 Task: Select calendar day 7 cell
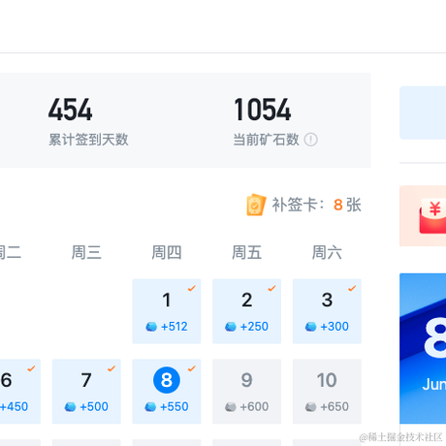tap(86, 392)
